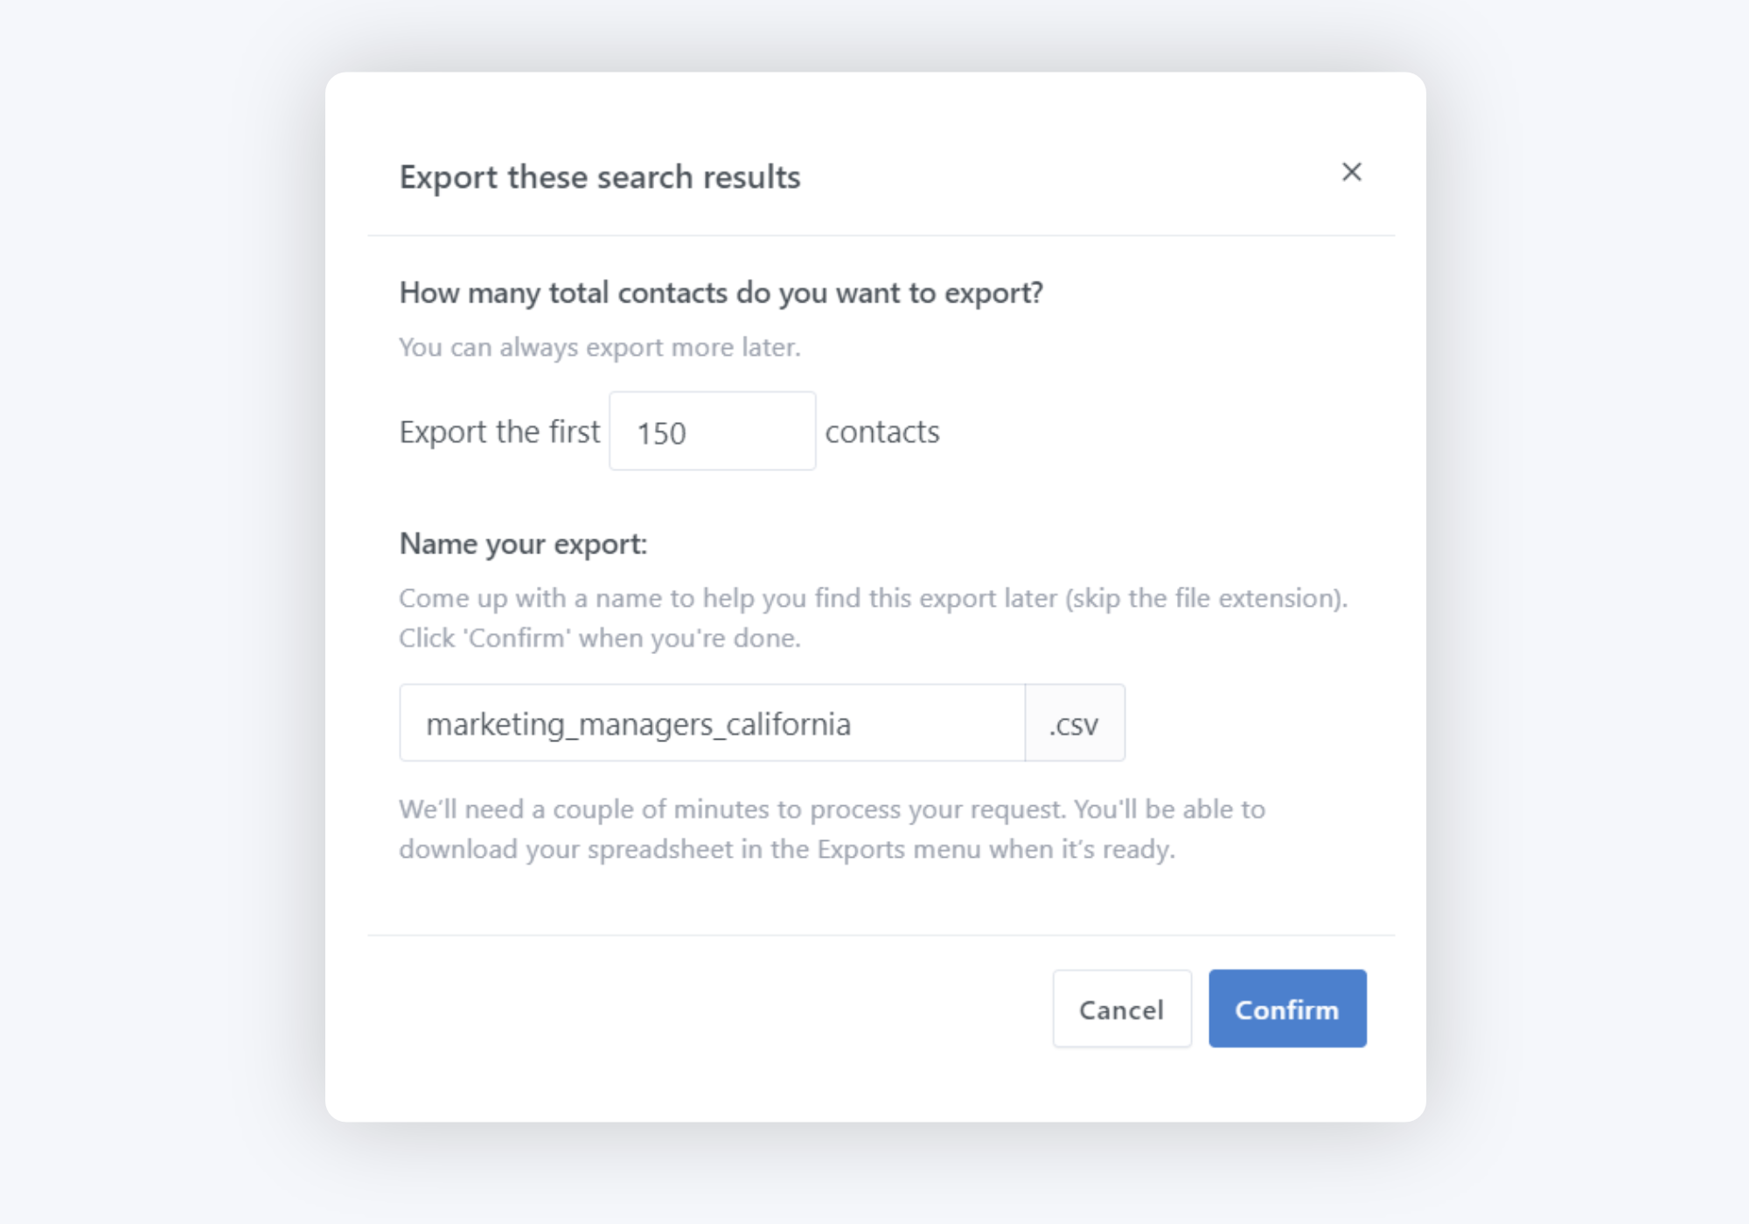
Task: Click the 'How many total contacts' heading
Action: pos(721,293)
